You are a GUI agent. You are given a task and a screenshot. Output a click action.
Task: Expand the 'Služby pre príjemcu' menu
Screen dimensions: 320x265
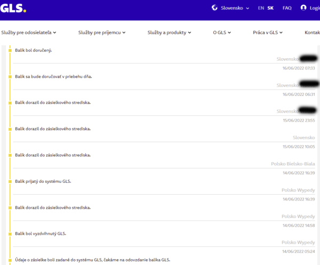pos(101,33)
